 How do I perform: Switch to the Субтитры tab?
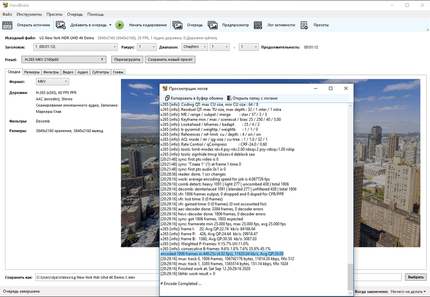click(101, 72)
